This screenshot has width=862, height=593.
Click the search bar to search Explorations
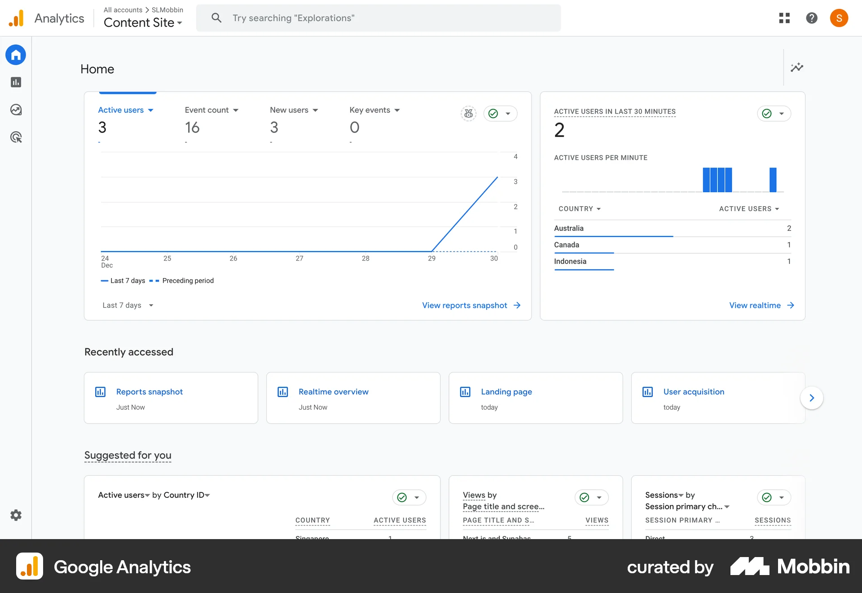pyautogui.click(x=378, y=18)
